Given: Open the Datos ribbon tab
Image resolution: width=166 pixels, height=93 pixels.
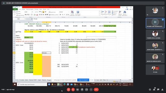Looking at the screenshot, I should point(41,9).
